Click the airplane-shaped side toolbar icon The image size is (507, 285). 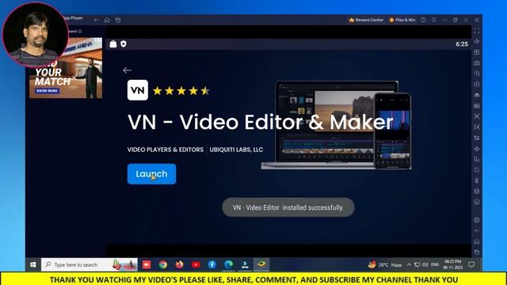click(x=477, y=149)
